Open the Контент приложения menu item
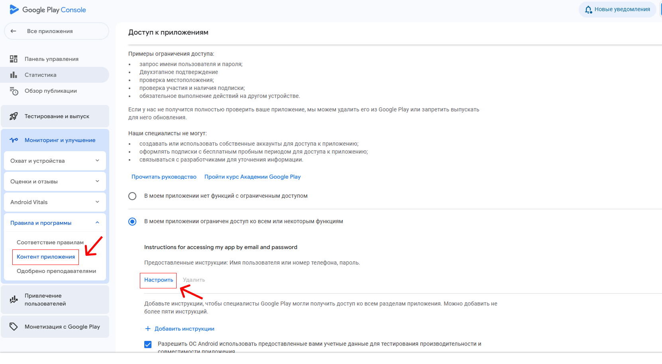662x364 pixels. click(46, 257)
